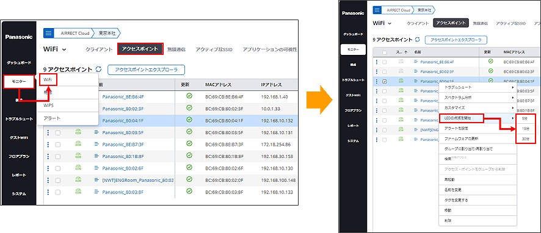Tick checkbox for Panasonic_80:03:8F in left screenshot
541x233 pixels.
[58, 192]
